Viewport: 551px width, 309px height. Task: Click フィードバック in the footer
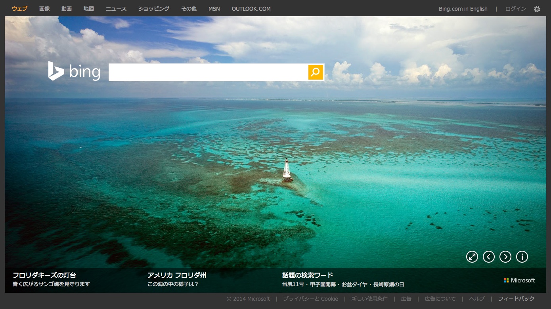pyautogui.click(x=516, y=299)
